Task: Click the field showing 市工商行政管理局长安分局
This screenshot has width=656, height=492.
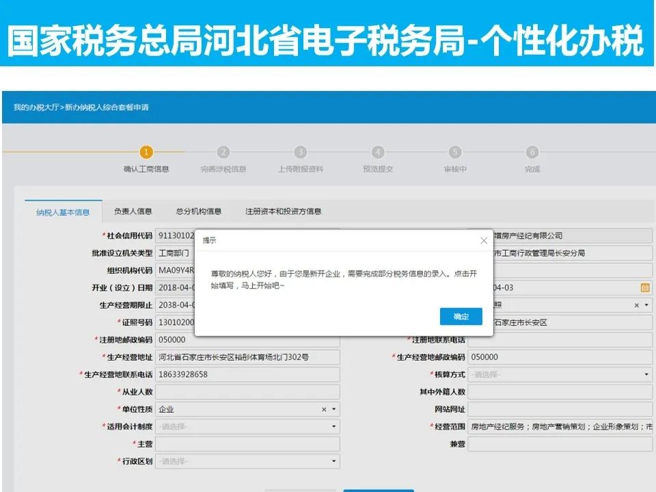Action: click(x=573, y=253)
